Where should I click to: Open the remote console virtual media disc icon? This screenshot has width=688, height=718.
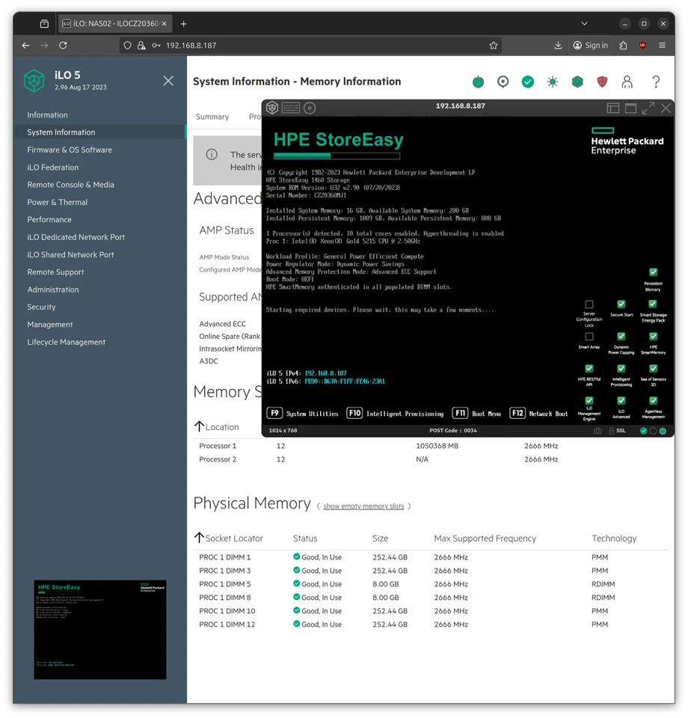tap(310, 108)
